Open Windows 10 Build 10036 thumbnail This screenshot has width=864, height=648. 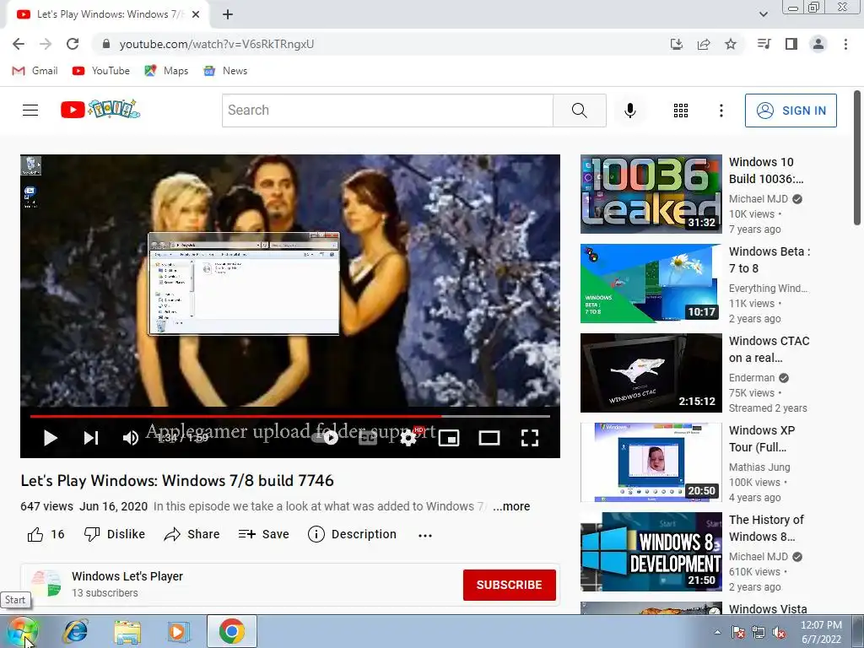651,194
